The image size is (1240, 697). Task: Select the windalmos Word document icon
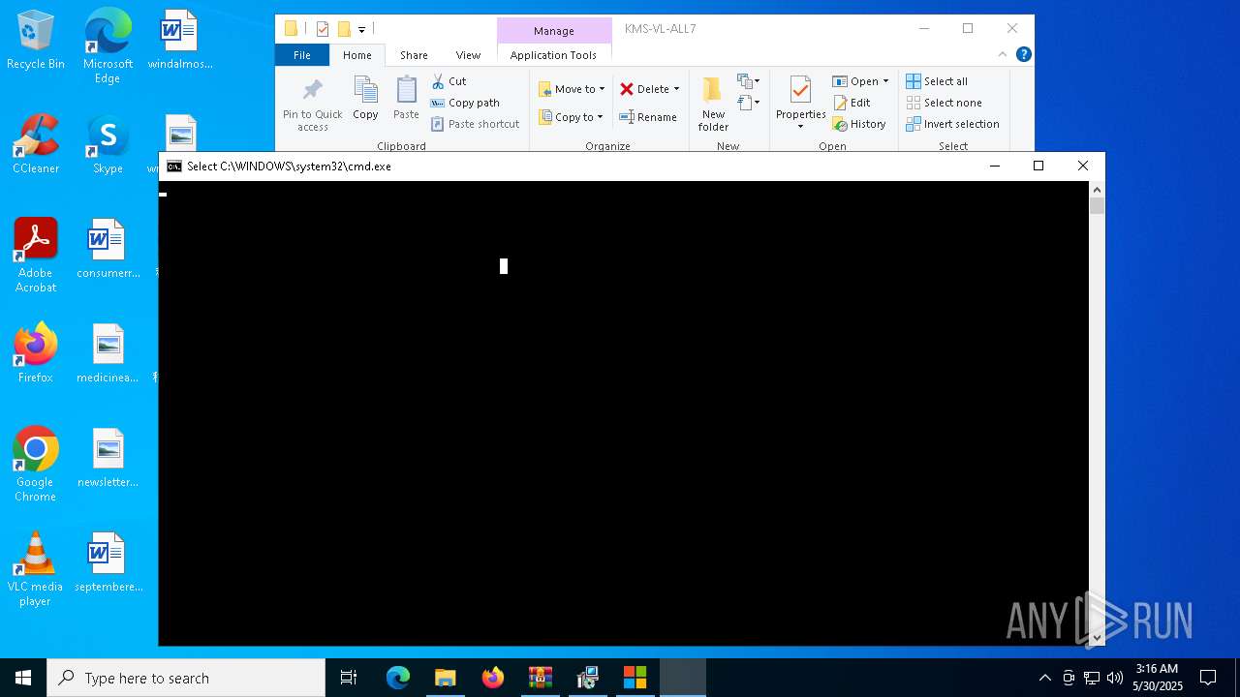pyautogui.click(x=180, y=41)
